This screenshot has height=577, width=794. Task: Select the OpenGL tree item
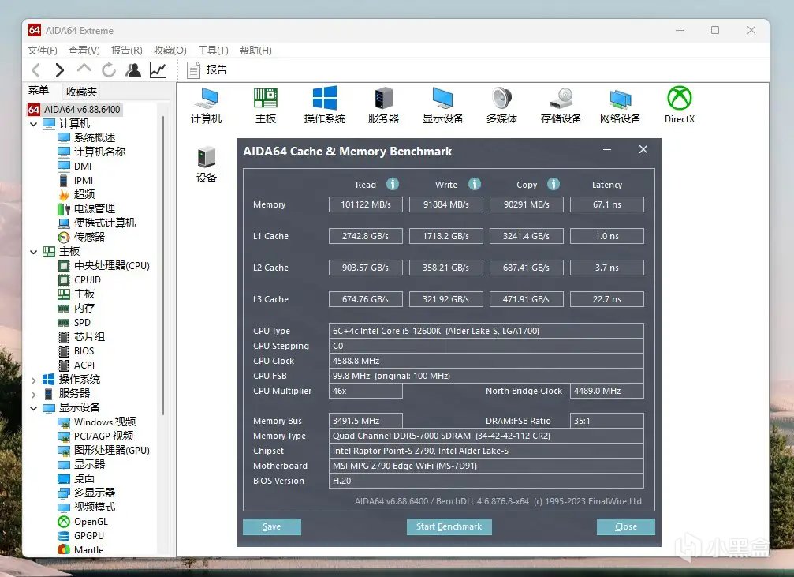click(83, 521)
